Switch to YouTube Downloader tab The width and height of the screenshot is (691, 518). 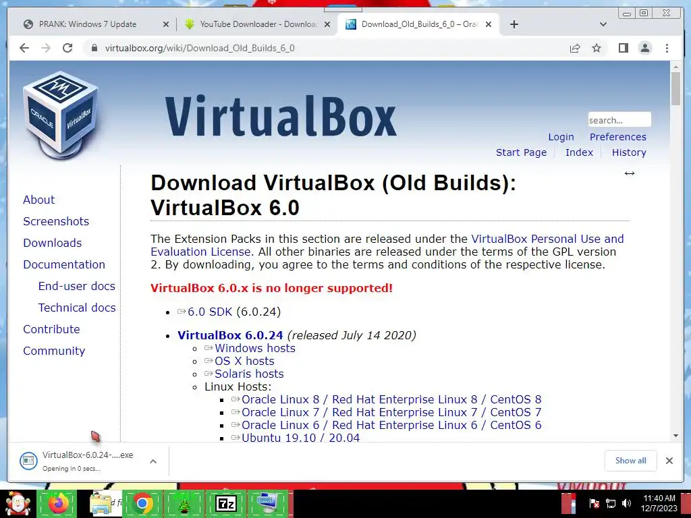point(258,24)
